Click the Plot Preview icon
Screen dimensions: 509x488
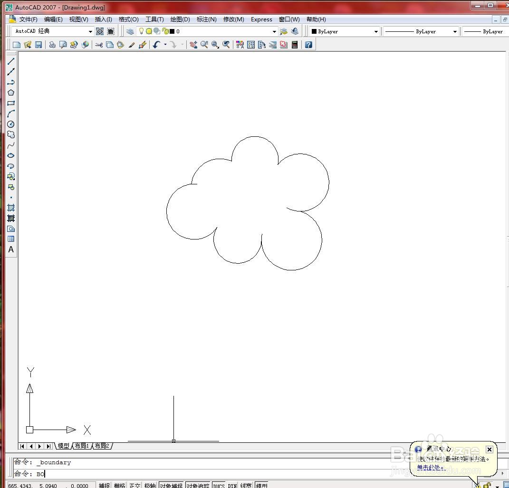(63, 45)
